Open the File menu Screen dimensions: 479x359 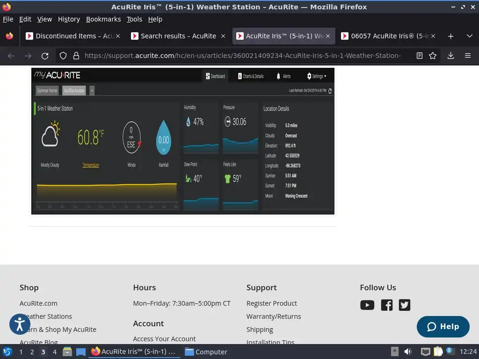[8, 19]
